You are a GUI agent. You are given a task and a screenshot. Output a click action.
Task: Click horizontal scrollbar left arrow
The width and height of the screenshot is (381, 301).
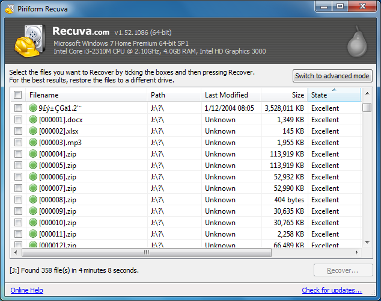click(16, 252)
